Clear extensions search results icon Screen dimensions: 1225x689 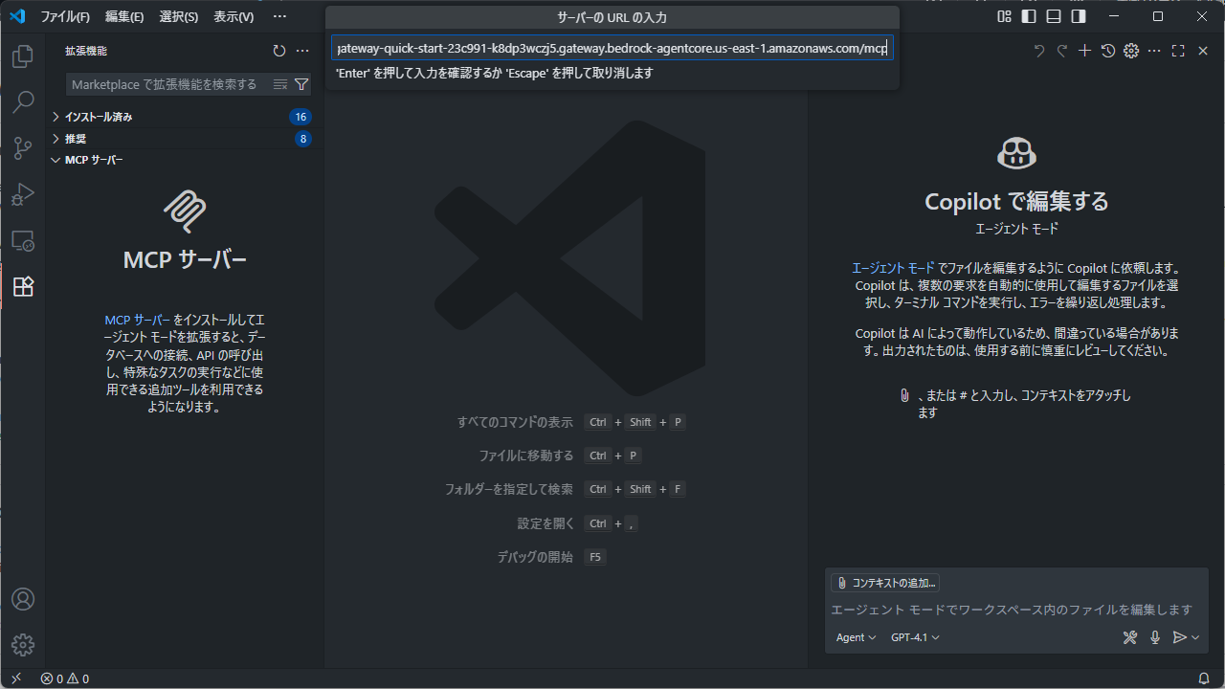click(x=280, y=84)
